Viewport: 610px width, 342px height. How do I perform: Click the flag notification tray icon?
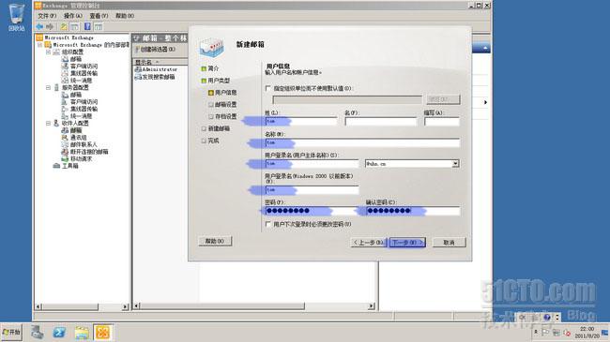(x=545, y=333)
